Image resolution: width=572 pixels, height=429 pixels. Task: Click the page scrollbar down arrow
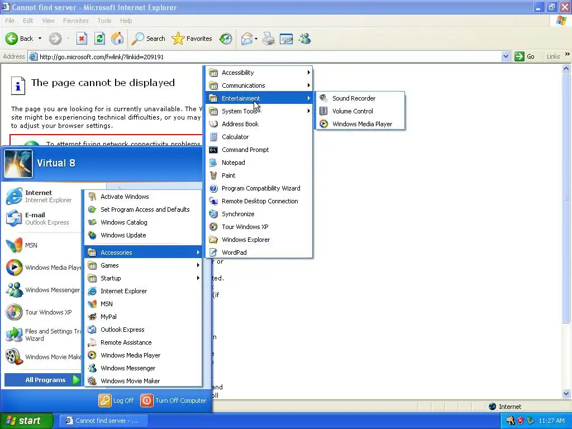point(566,393)
